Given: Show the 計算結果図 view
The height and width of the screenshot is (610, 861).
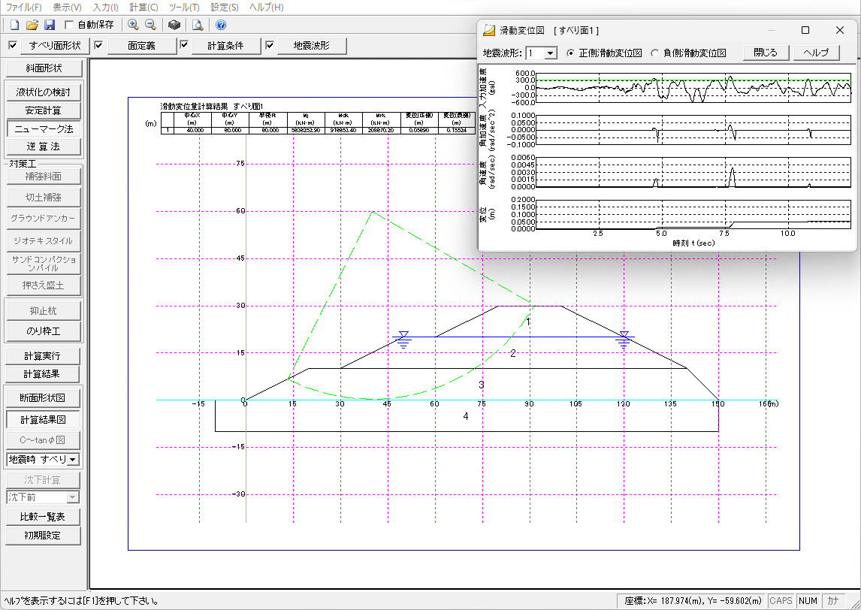Looking at the screenshot, I should coord(43,419).
